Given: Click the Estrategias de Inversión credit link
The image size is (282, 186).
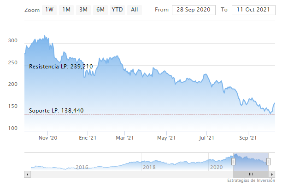Looking at the screenshot, I should (x=253, y=180).
